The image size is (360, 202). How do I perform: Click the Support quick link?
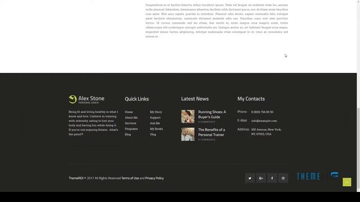click(155, 117)
